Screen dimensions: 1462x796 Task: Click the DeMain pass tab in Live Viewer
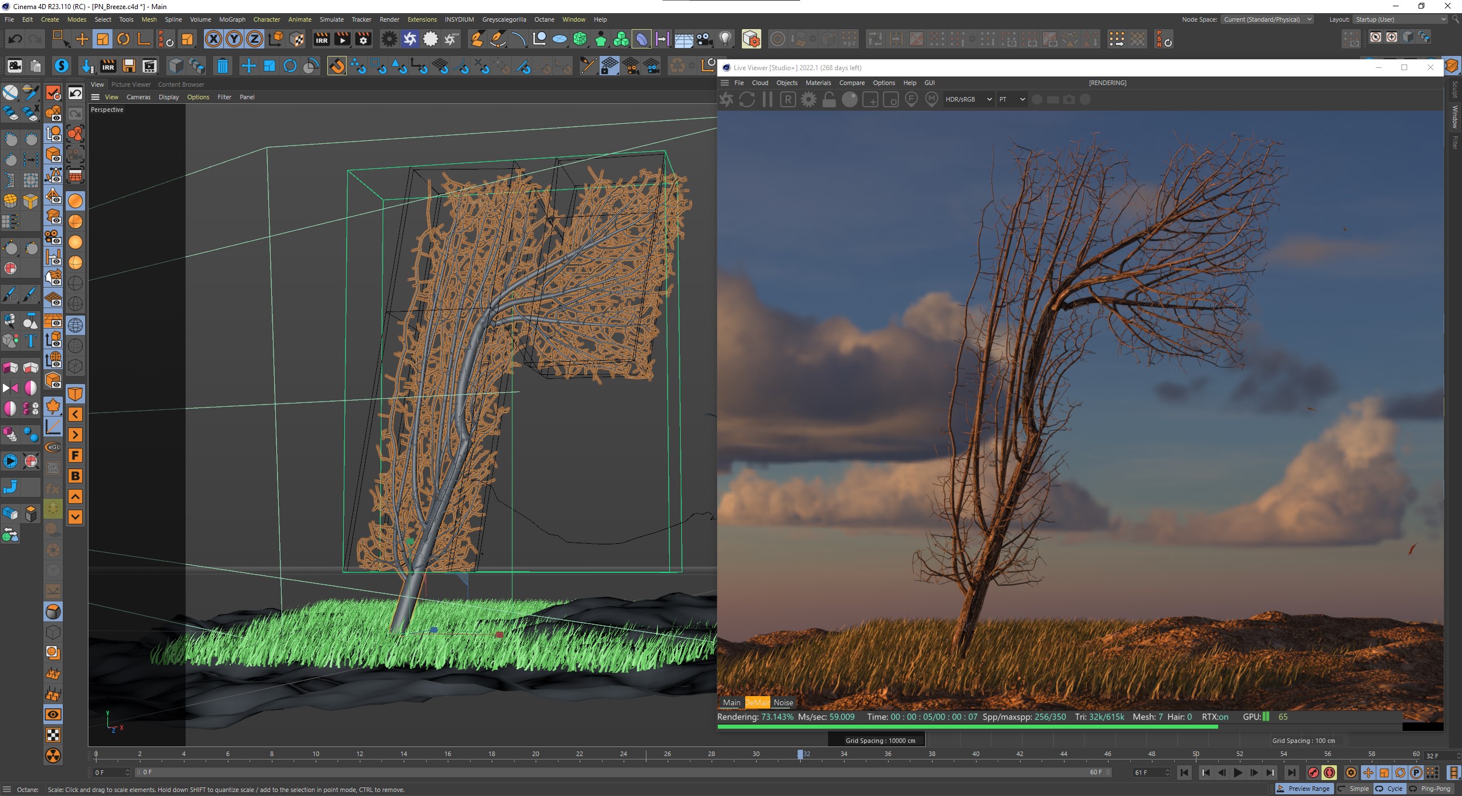(757, 702)
